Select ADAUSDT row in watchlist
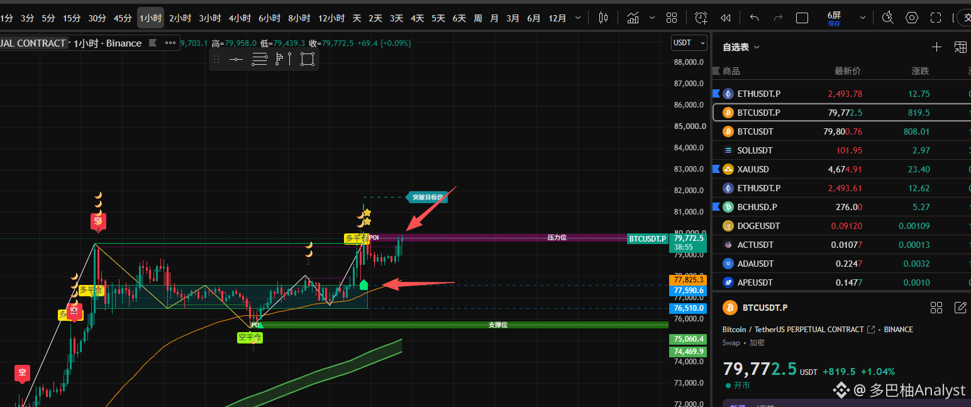This screenshot has width=971, height=407. 841,264
